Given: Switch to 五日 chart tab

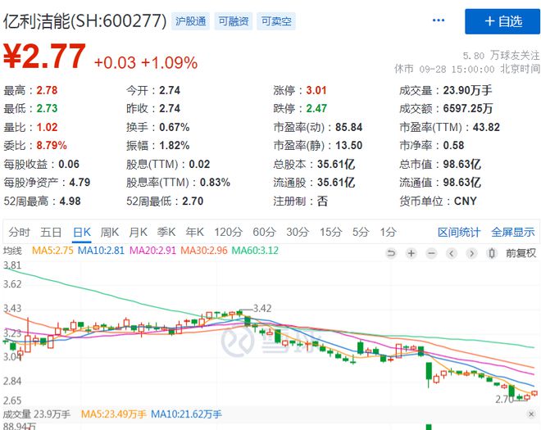Looking at the screenshot, I should point(51,232).
